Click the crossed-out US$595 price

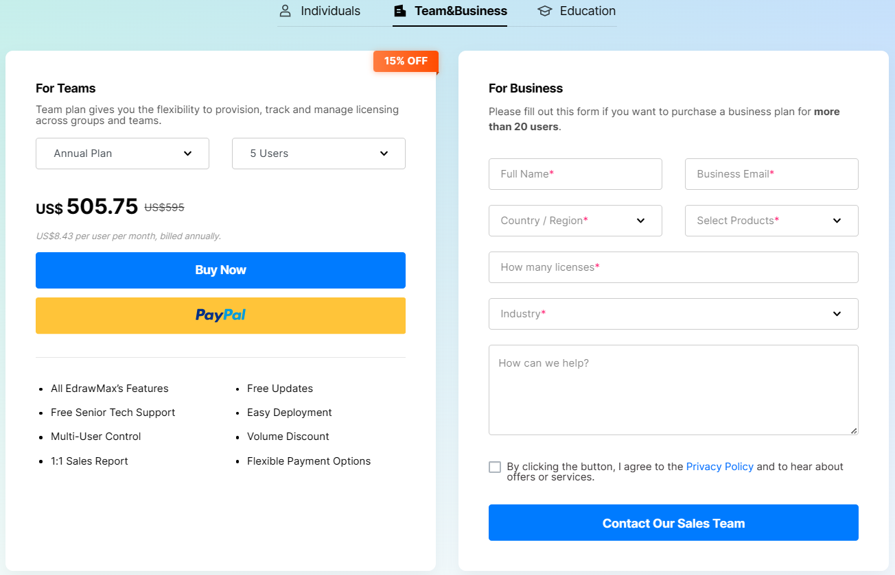pyautogui.click(x=164, y=207)
